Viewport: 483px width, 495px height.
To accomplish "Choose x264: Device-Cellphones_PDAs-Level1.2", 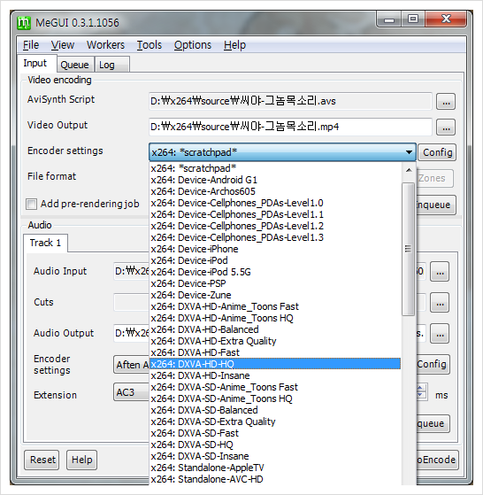I will [x=275, y=226].
